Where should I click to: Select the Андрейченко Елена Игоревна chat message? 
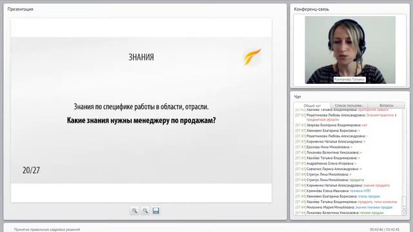tap(326, 164)
